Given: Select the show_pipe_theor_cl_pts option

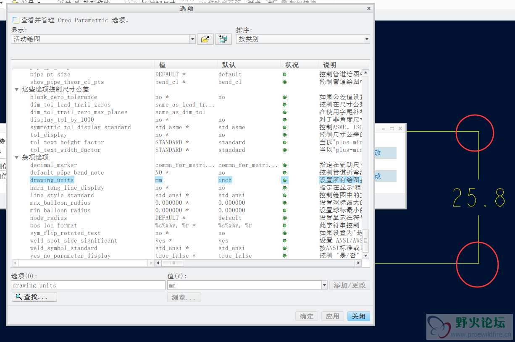Looking at the screenshot, I should point(67,82).
